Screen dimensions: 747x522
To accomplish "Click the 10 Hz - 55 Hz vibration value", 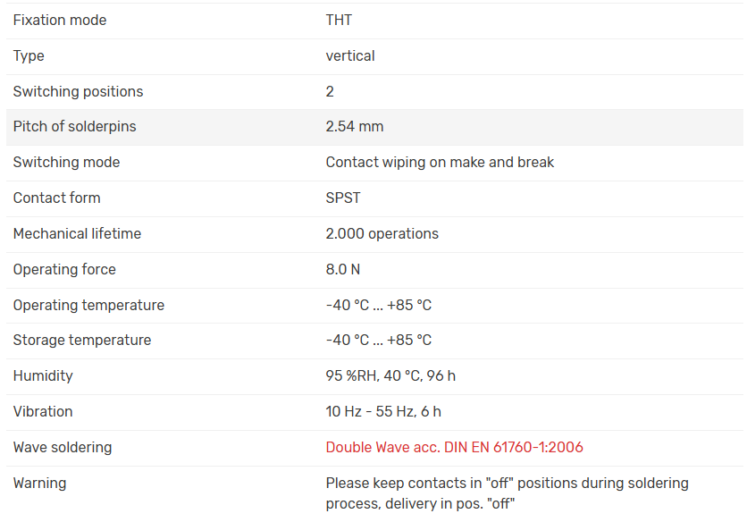I will [x=383, y=411].
